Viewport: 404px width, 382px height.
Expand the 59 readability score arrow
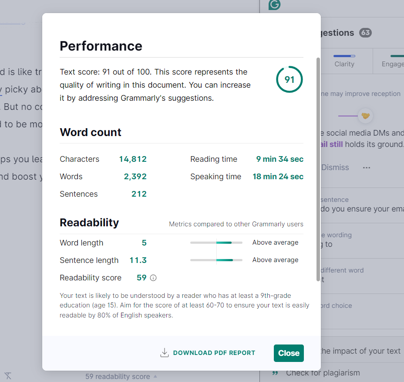[155, 376]
